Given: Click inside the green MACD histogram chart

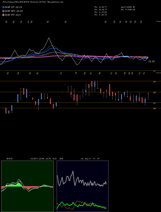Looking at the screenshot, I should coord(27,186).
